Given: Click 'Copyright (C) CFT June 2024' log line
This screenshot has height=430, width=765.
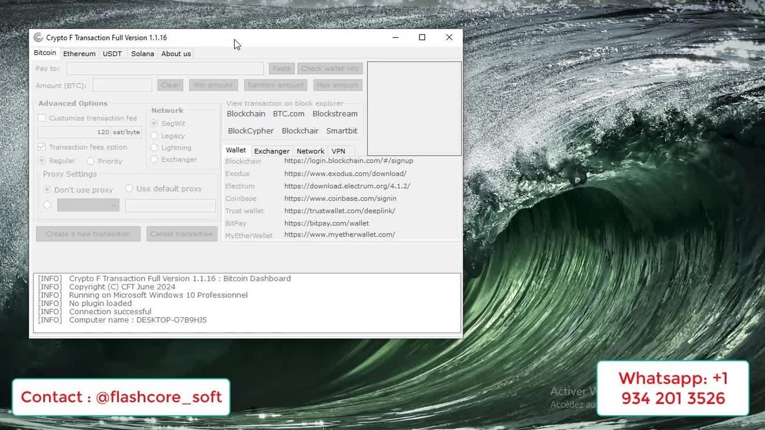Looking at the screenshot, I should click(123, 287).
